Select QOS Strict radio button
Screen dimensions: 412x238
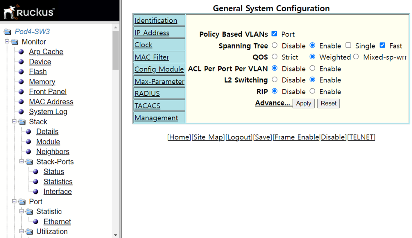pos(274,57)
